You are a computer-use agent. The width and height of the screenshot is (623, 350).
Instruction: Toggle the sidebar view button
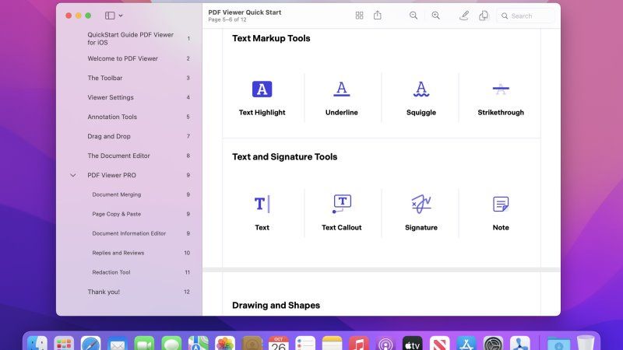(110, 16)
